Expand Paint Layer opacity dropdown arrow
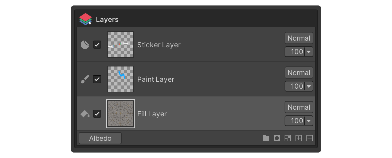Image resolution: width=392 pixels, height=158 pixels. [x=309, y=86]
